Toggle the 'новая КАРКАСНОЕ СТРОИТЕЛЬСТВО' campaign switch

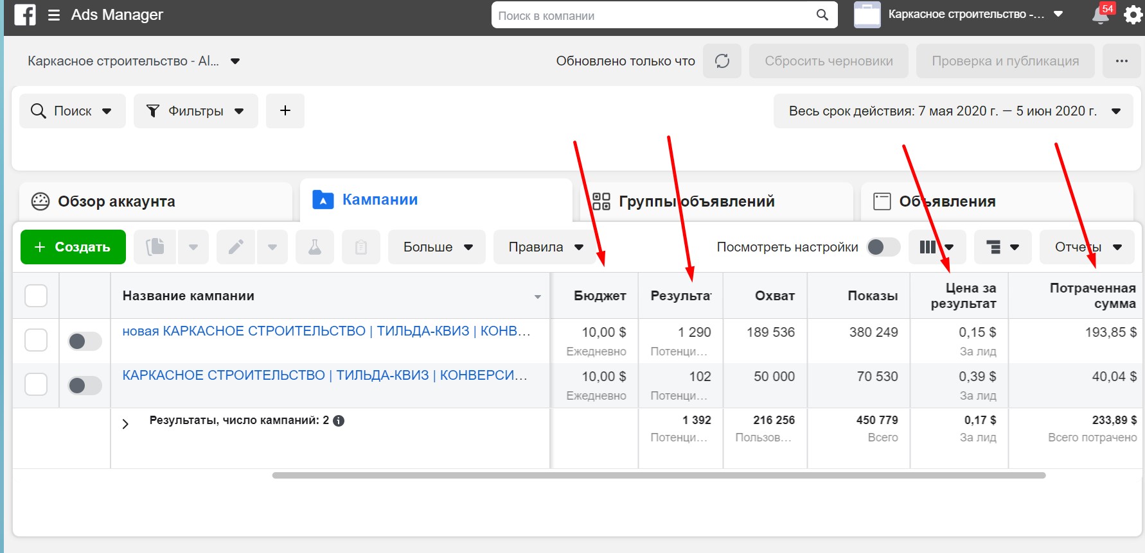click(85, 341)
